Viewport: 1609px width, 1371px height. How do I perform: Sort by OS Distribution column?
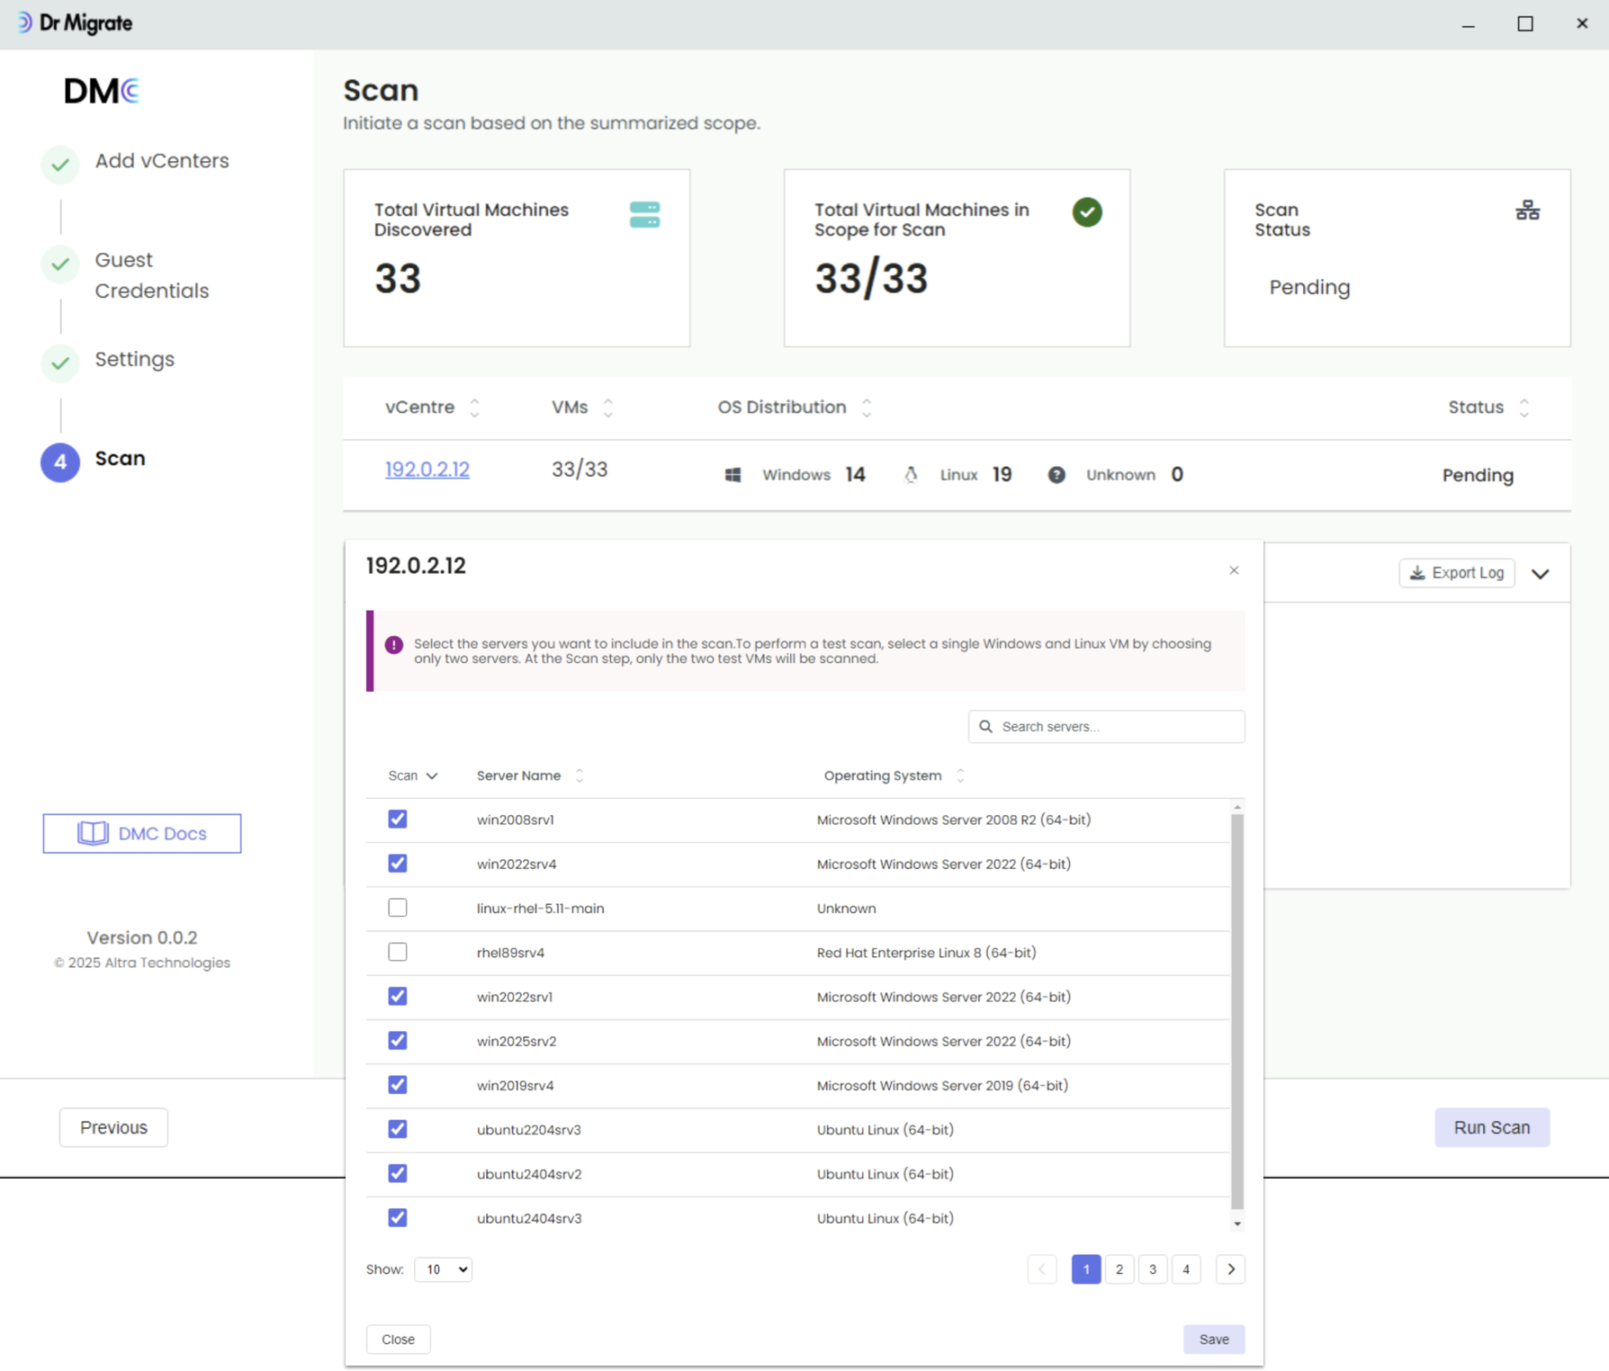pos(867,408)
